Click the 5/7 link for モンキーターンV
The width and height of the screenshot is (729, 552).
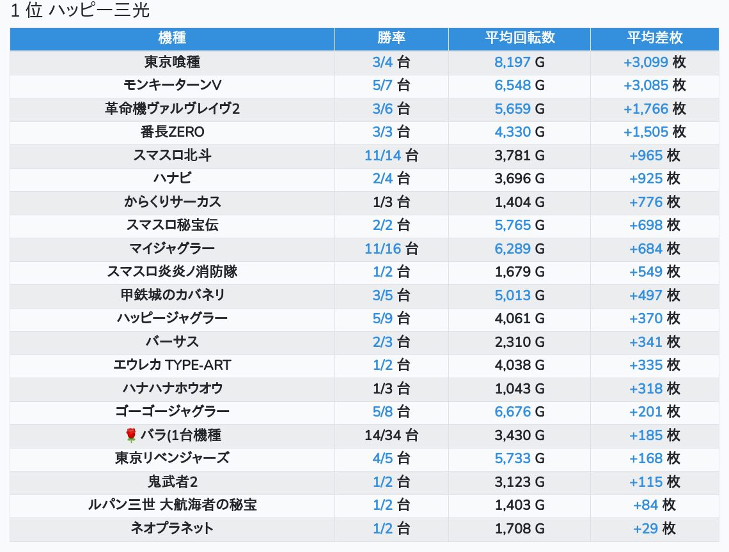point(382,86)
